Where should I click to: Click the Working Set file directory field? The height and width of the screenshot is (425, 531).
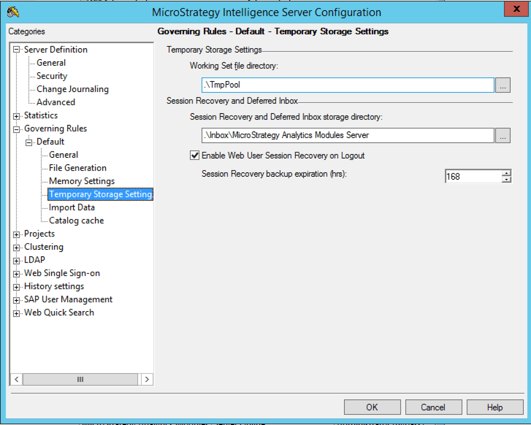coord(347,85)
